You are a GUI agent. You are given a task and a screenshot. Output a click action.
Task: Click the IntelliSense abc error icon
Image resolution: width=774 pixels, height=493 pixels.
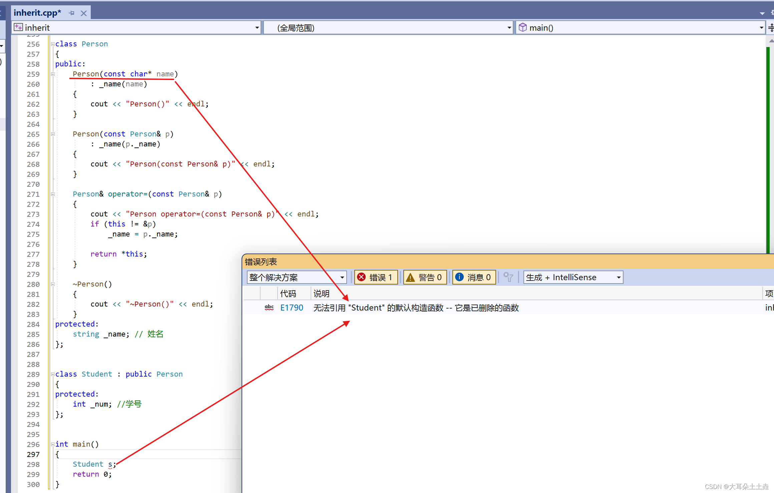[269, 308]
